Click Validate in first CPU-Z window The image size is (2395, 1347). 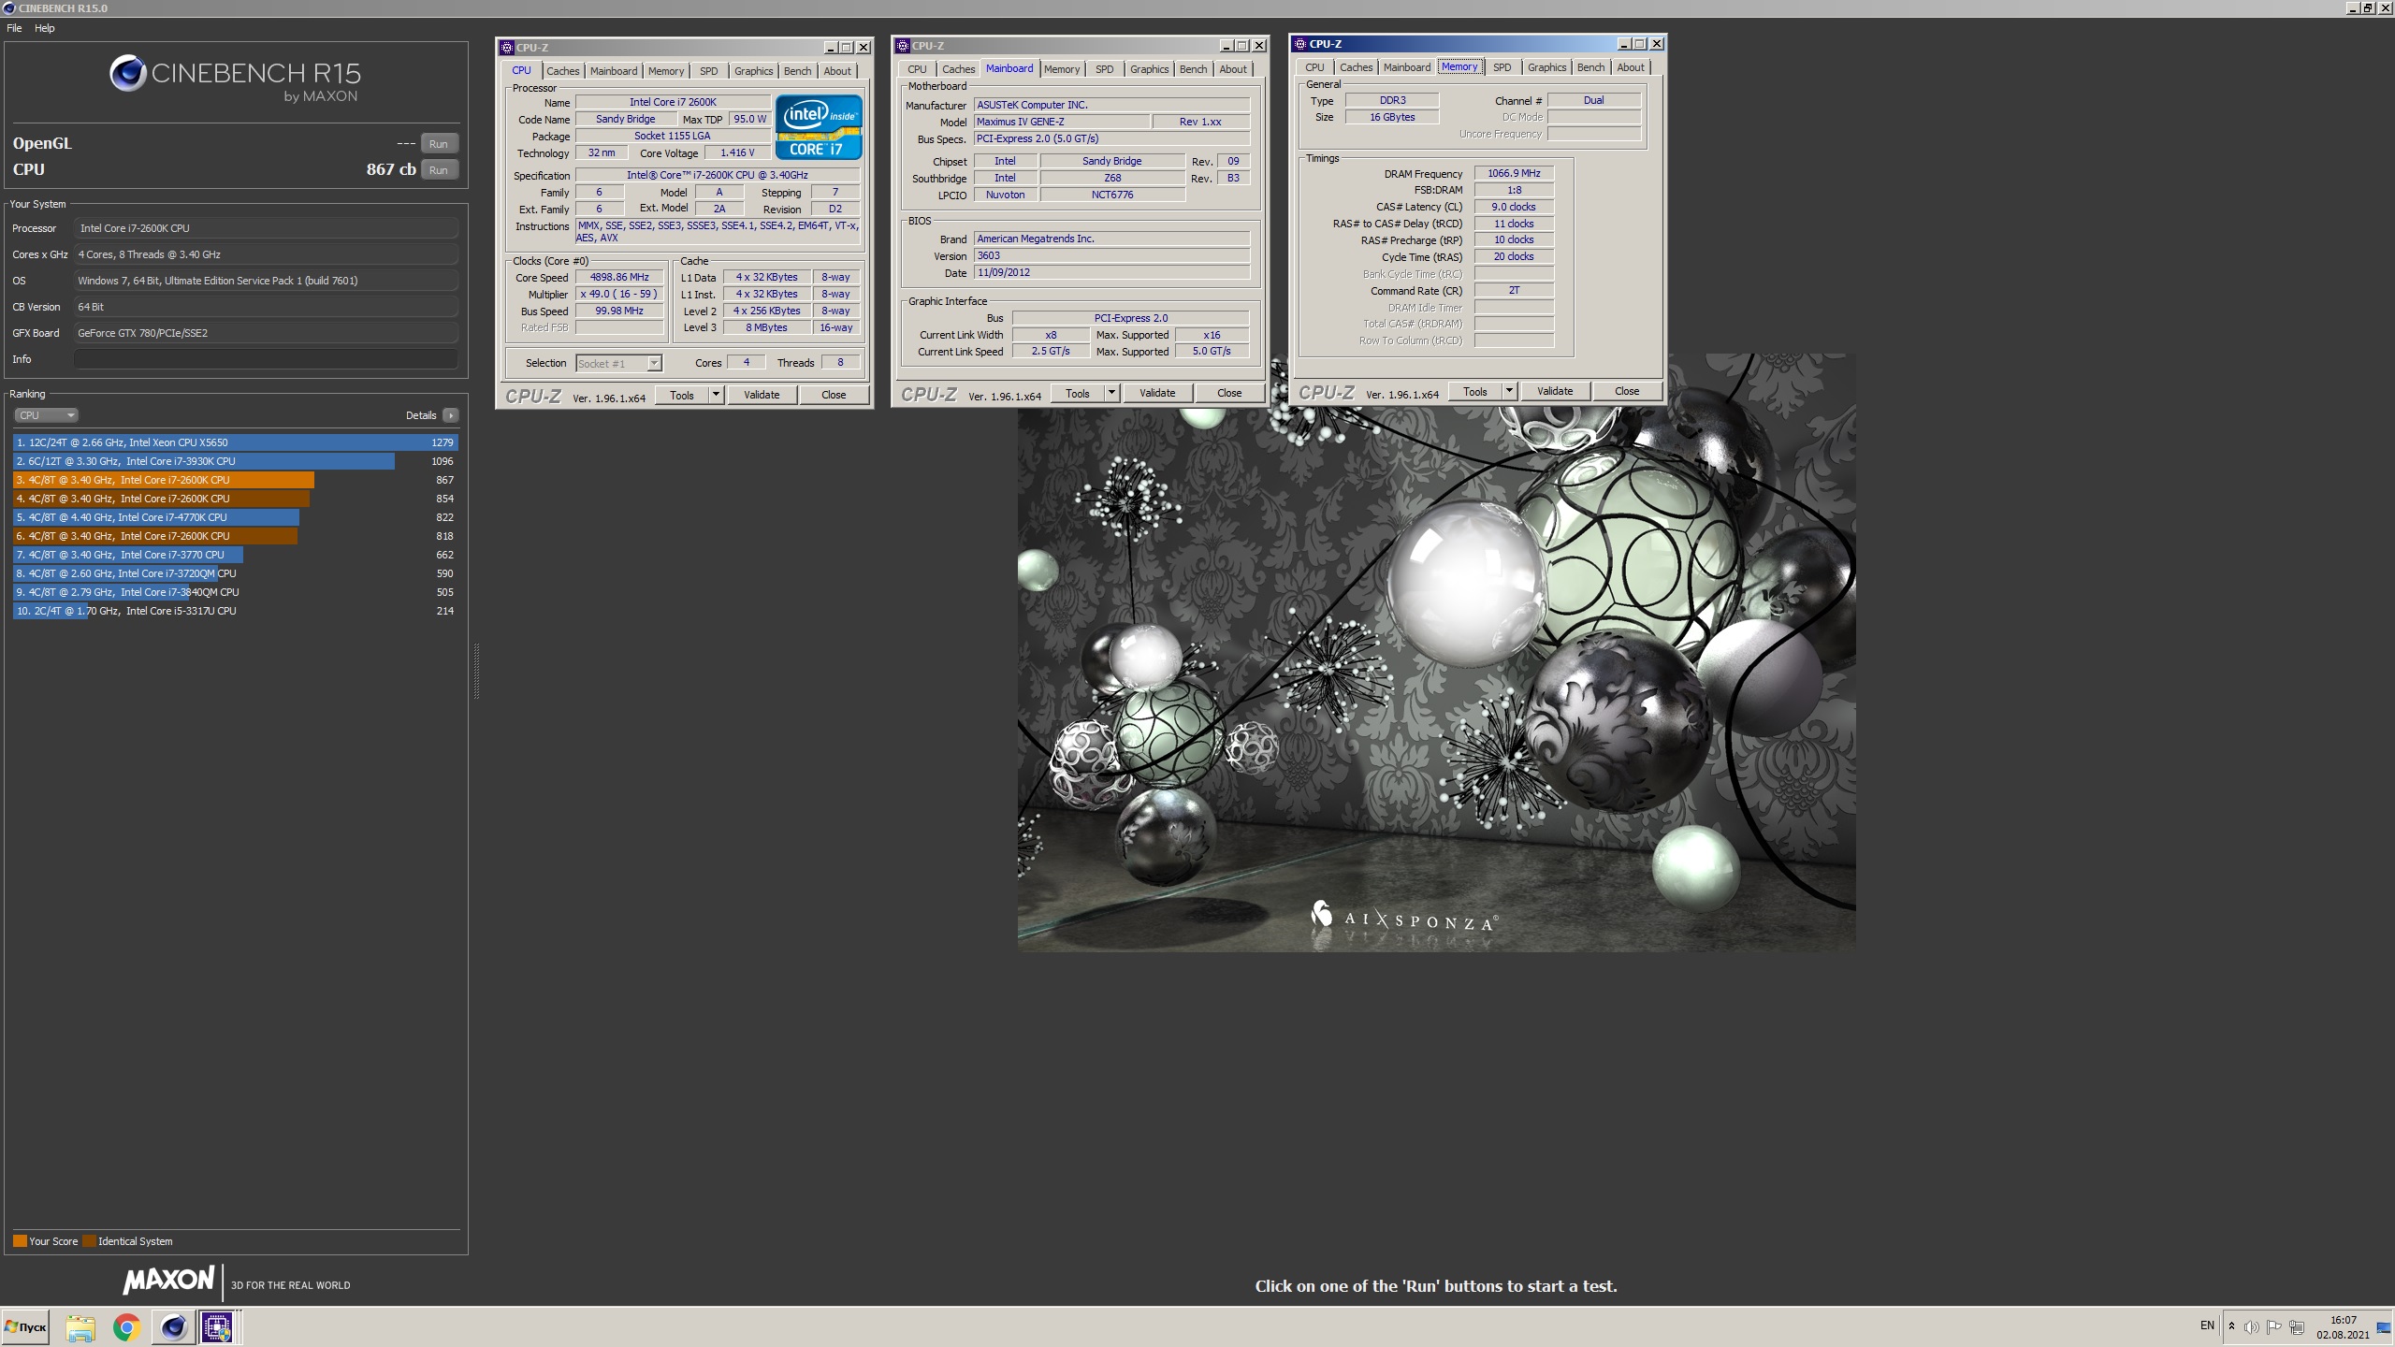762,395
